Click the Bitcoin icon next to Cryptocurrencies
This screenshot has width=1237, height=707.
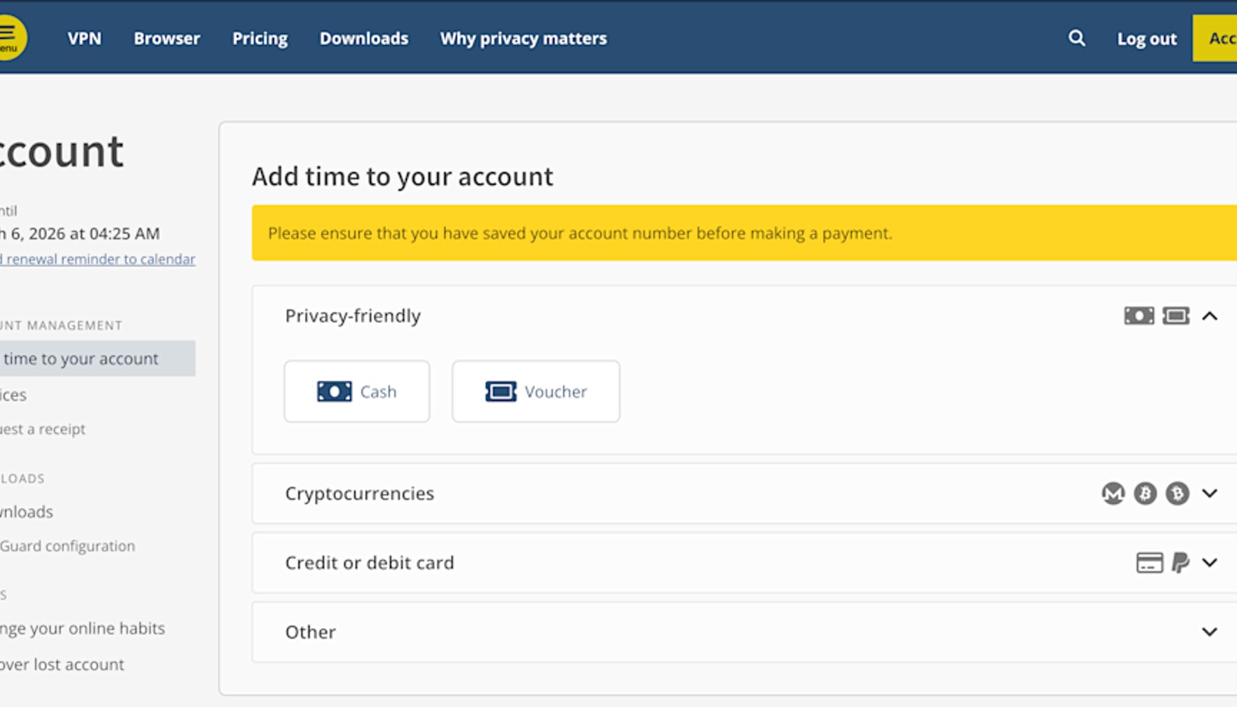coord(1144,494)
